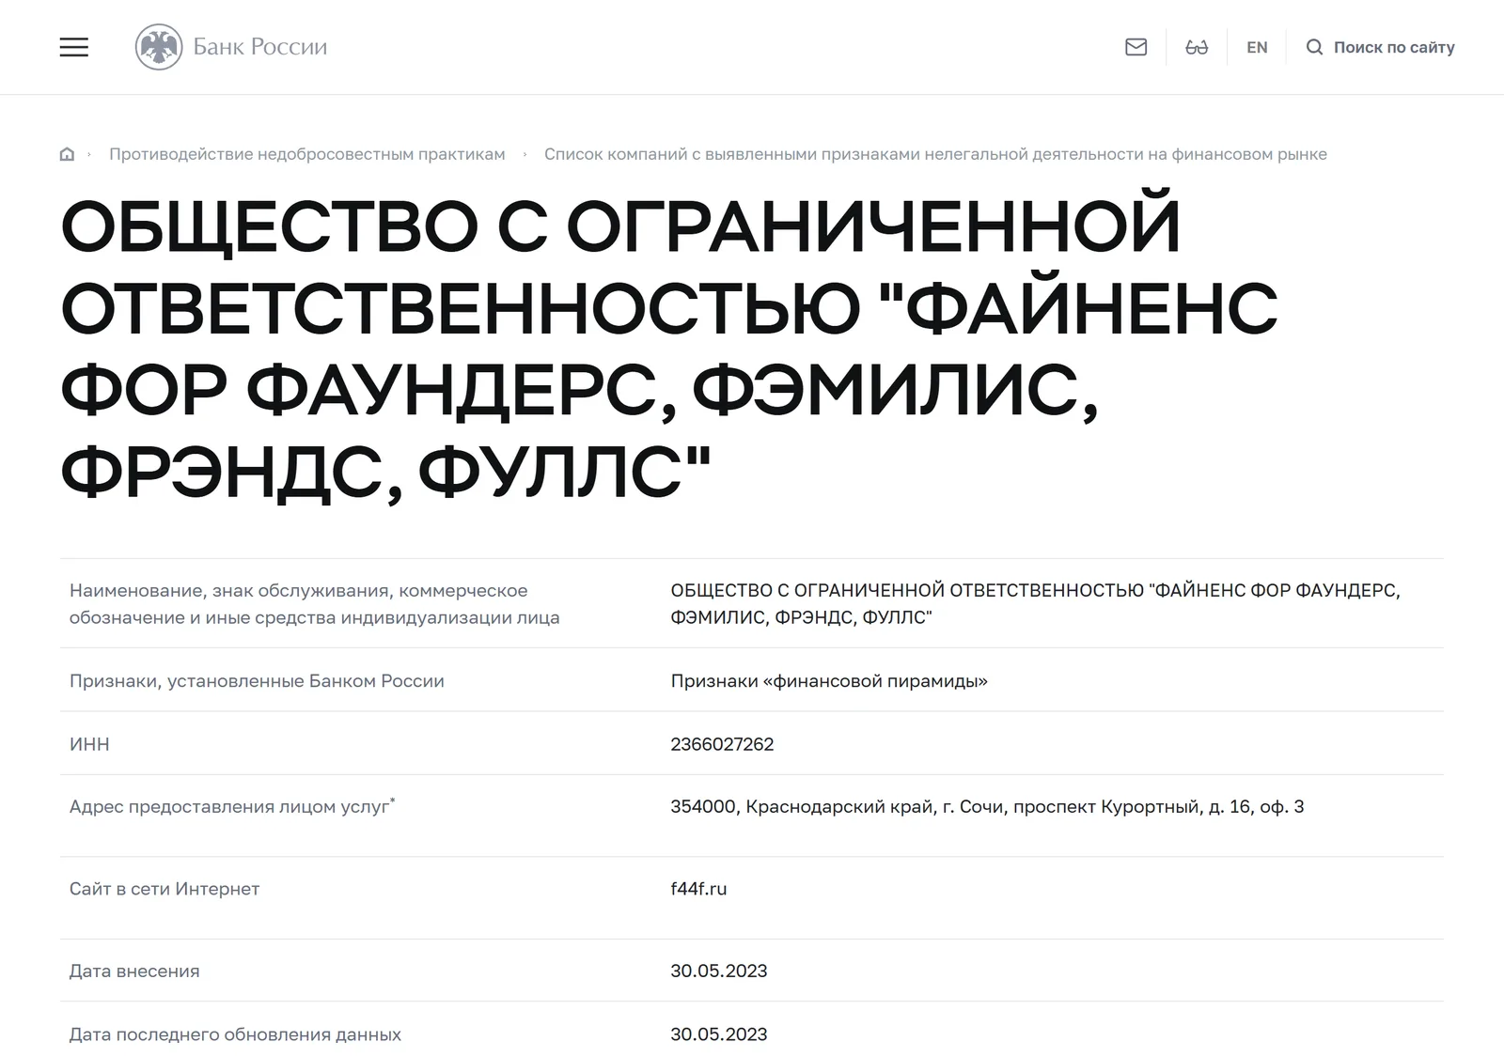Click the Bank of Russia eagle logo
The height and width of the screenshot is (1057, 1504).
point(159,47)
